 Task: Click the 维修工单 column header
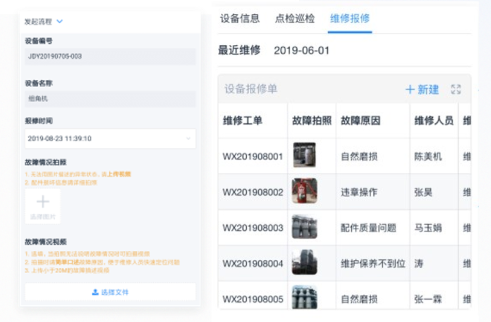pos(242,120)
